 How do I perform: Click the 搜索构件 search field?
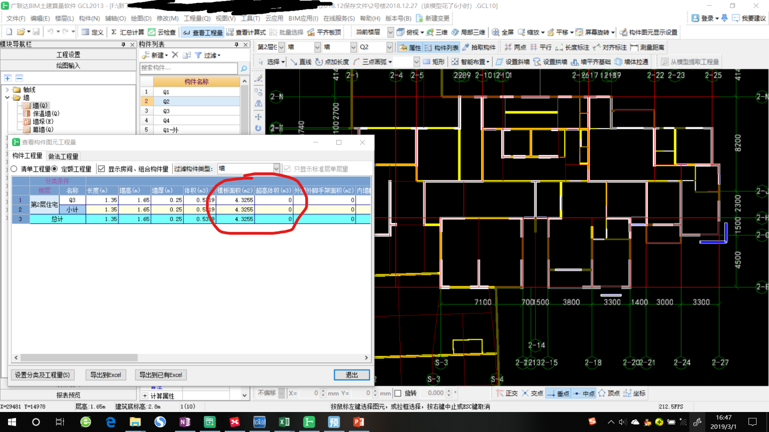point(189,68)
